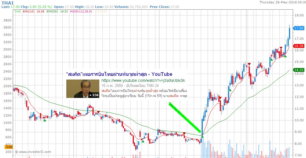This screenshot has width=306, height=158.
Task: Click the 7.00 price axis label
Action: (299, 155)
